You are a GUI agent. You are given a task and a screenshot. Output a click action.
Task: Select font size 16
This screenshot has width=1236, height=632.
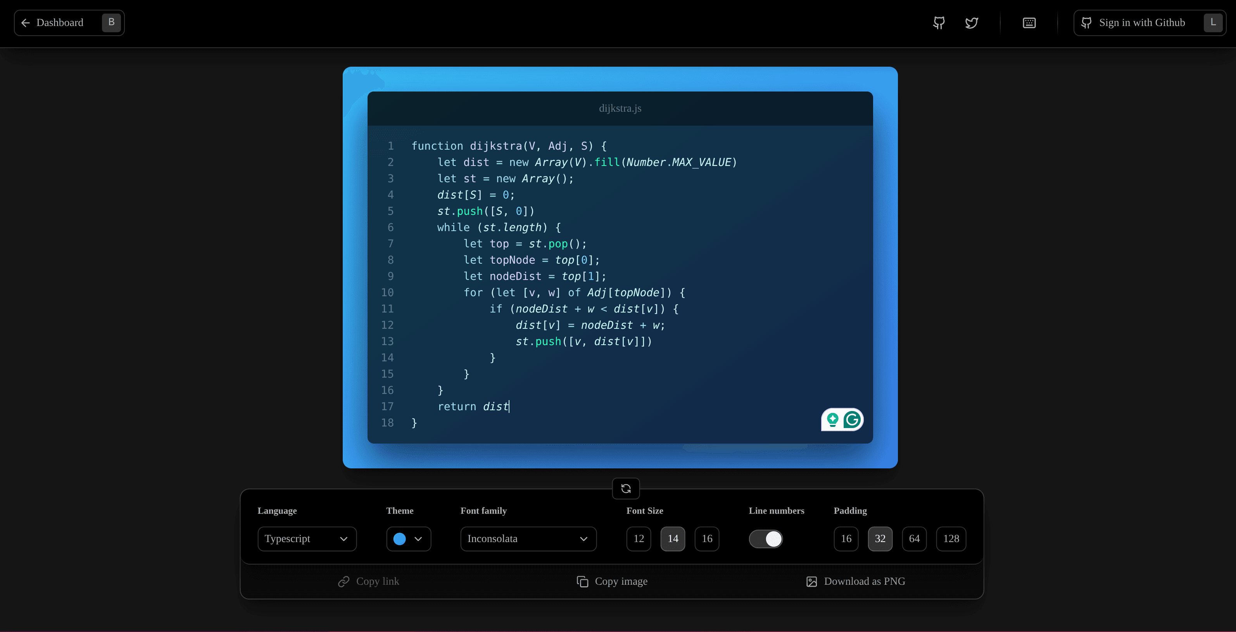707,539
